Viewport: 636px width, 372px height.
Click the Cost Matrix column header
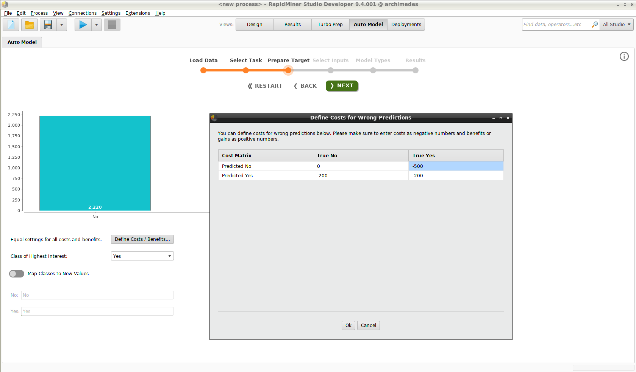tap(266, 156)
